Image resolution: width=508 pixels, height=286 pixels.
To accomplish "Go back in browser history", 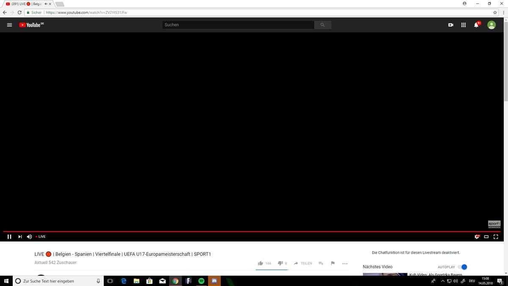I will tap(5, 12).
